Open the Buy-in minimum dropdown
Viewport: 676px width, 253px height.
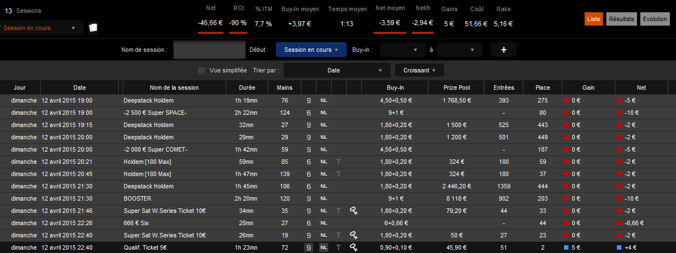coord(402,50)
